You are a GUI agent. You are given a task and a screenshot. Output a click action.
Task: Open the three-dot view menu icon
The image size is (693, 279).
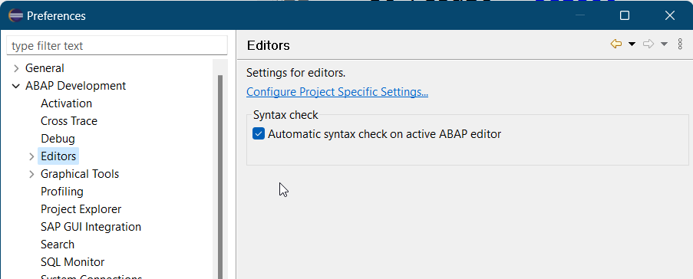680,44
